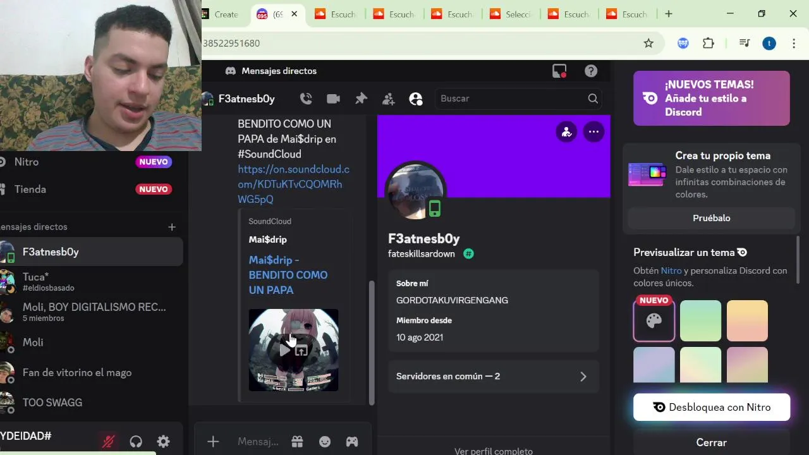Click the F3atnesb0y header name
This screenshot has height=455, width=809.
coord(246,99)
